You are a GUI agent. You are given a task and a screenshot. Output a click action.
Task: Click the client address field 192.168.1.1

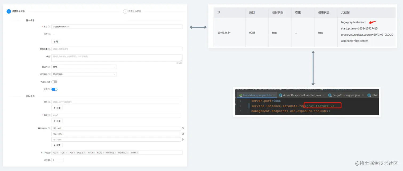[x=116, y=128]
